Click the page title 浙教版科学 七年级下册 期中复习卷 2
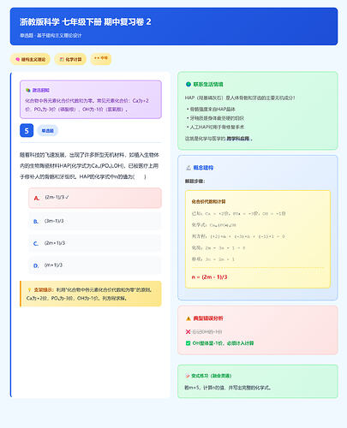347x428 pixels. pos(86,22)
